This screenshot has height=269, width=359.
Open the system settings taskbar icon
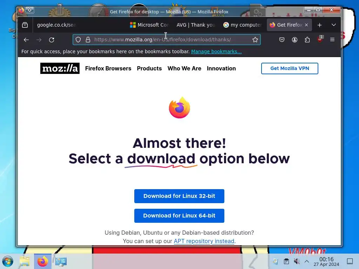(61, 261)
